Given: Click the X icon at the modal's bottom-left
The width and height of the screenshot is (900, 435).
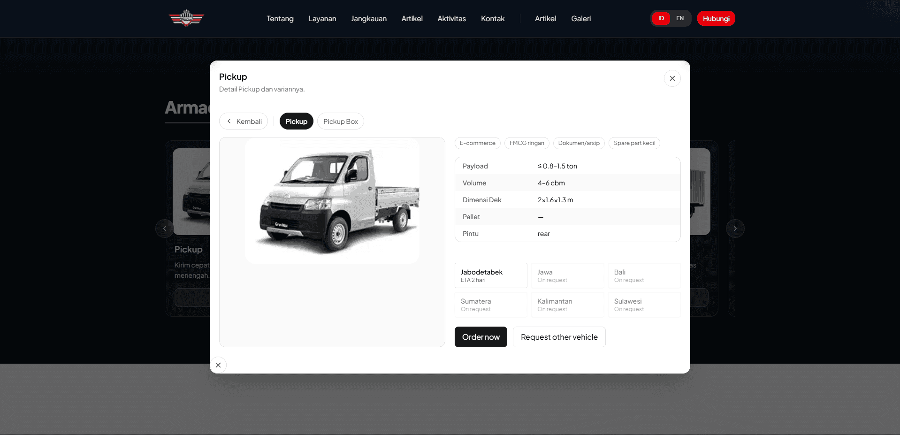Looking at the screenshot, I should pos(218,365).
